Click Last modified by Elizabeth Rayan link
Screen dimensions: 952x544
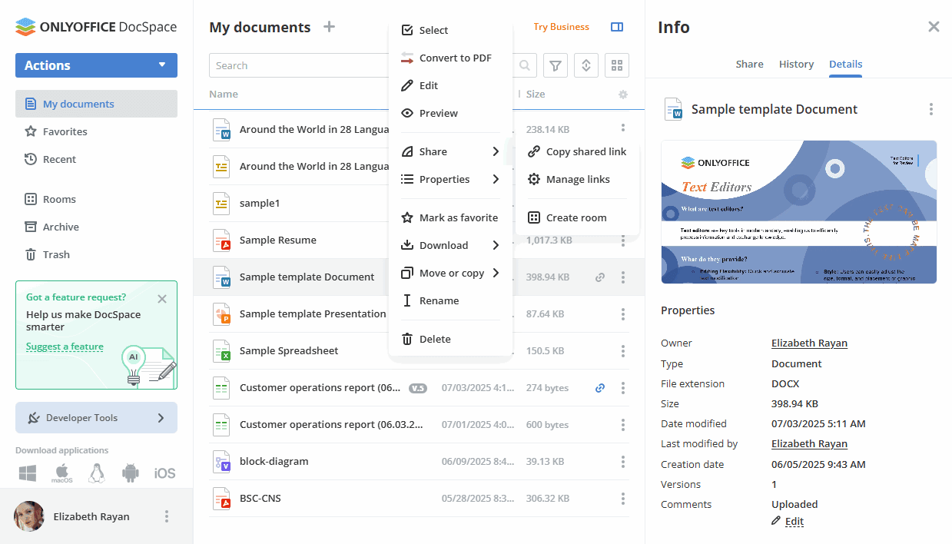tap(809, 443)
